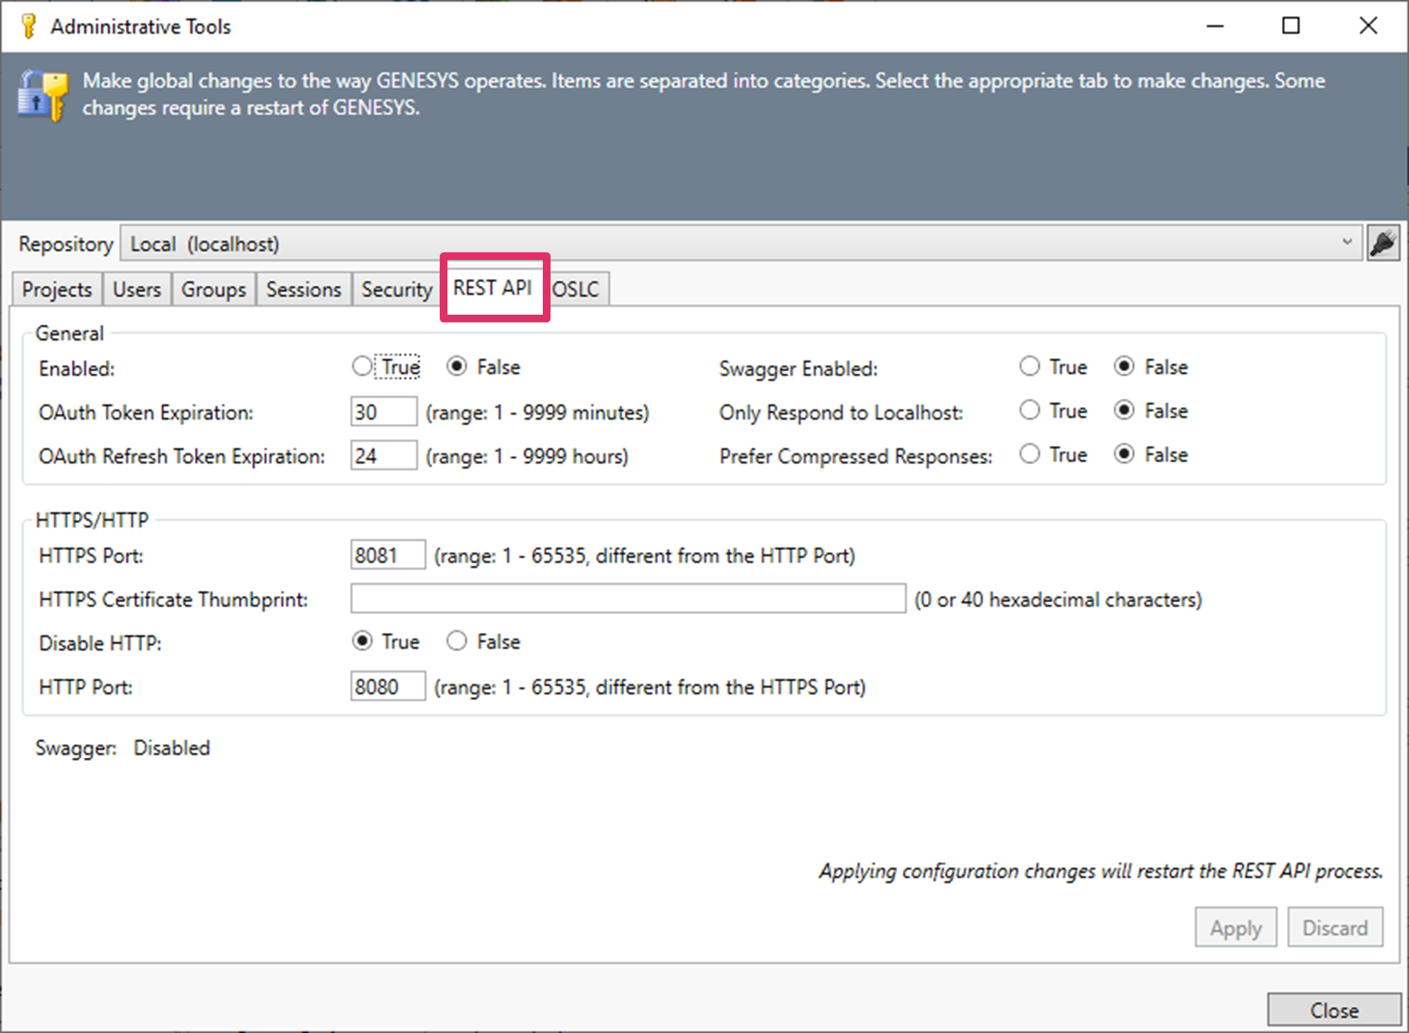Switch to the Sessions tab
Screen dimensions: 1409x1033
tap(303, 288)
